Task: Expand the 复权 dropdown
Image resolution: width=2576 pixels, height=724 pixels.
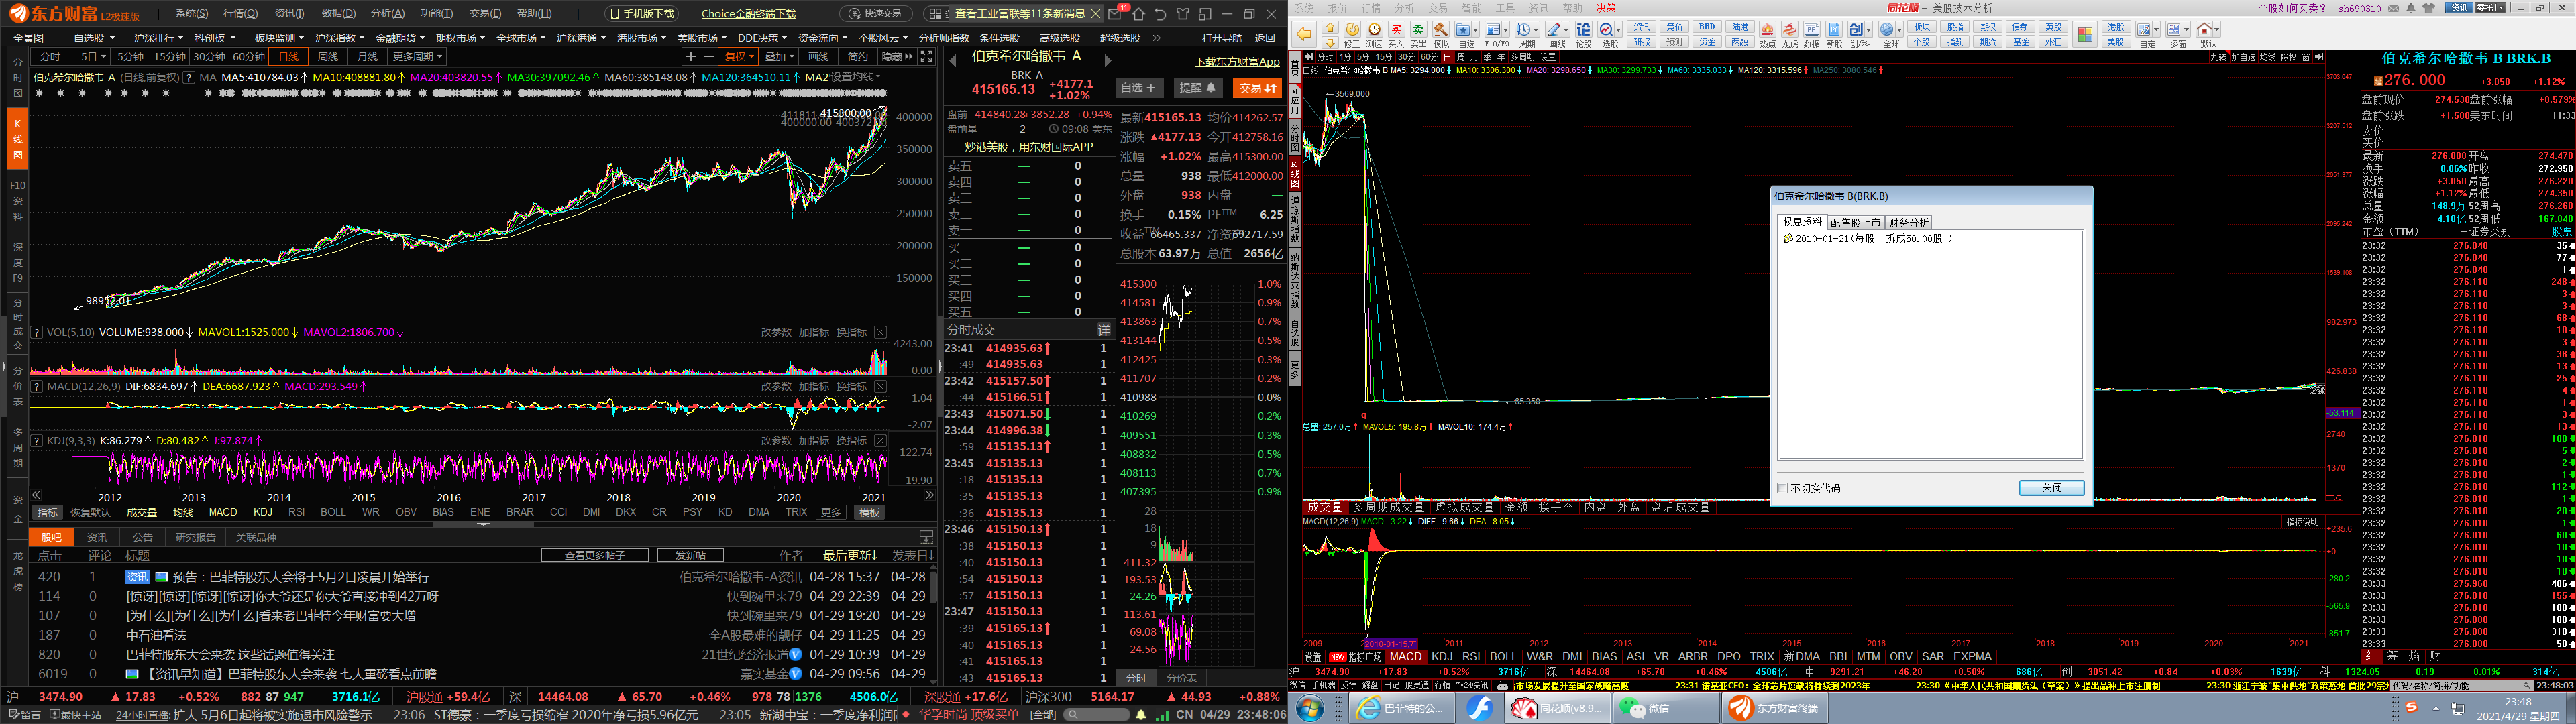Action: tap(740, 57)
